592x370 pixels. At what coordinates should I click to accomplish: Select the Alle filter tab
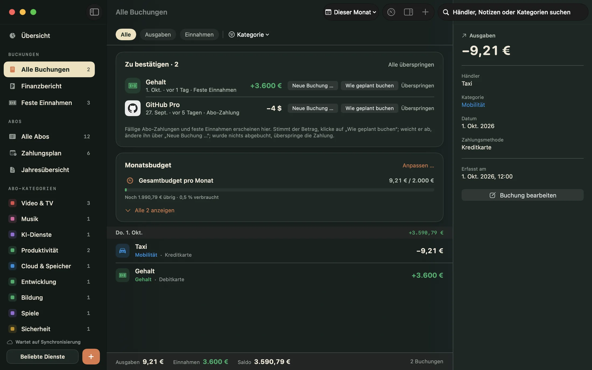pyautogui.click(x=126, y=34)
